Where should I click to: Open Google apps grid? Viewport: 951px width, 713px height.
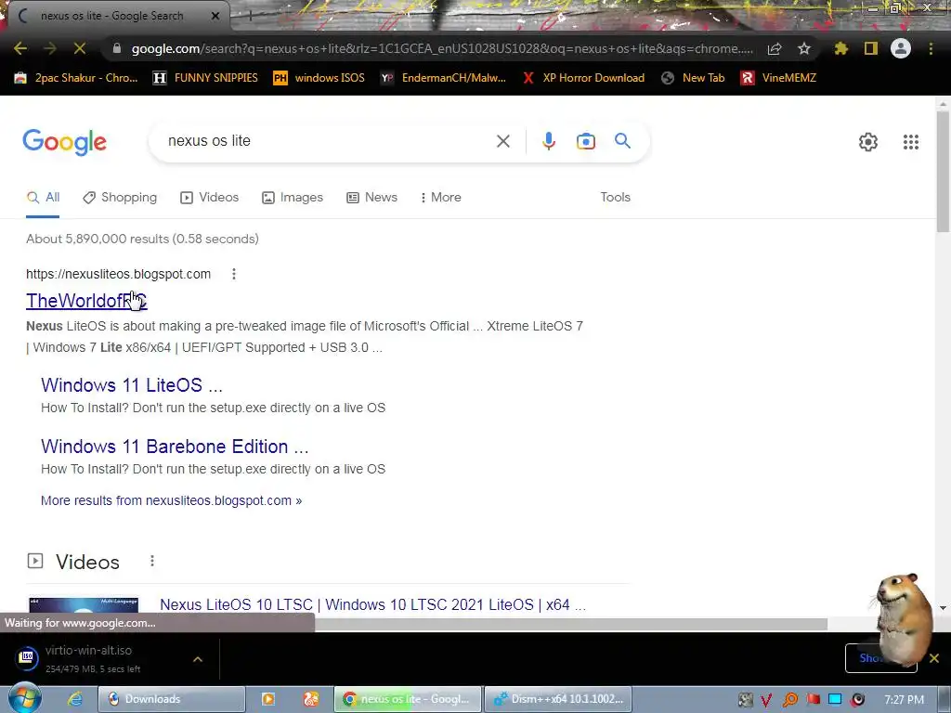[910, 142]
